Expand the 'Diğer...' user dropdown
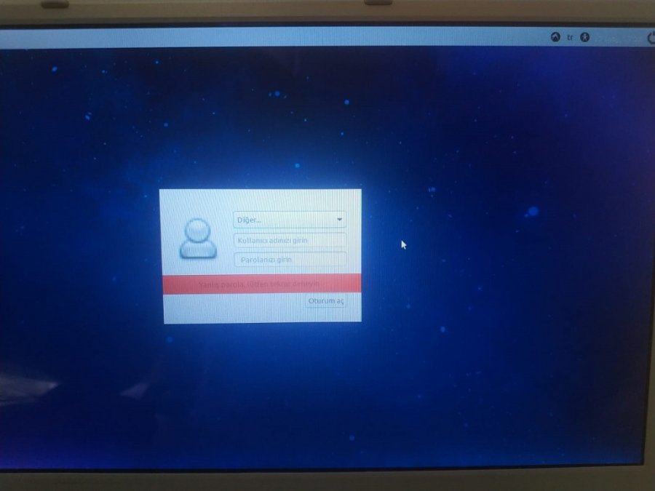The image size is (655, 491). [x=290, y=220]
